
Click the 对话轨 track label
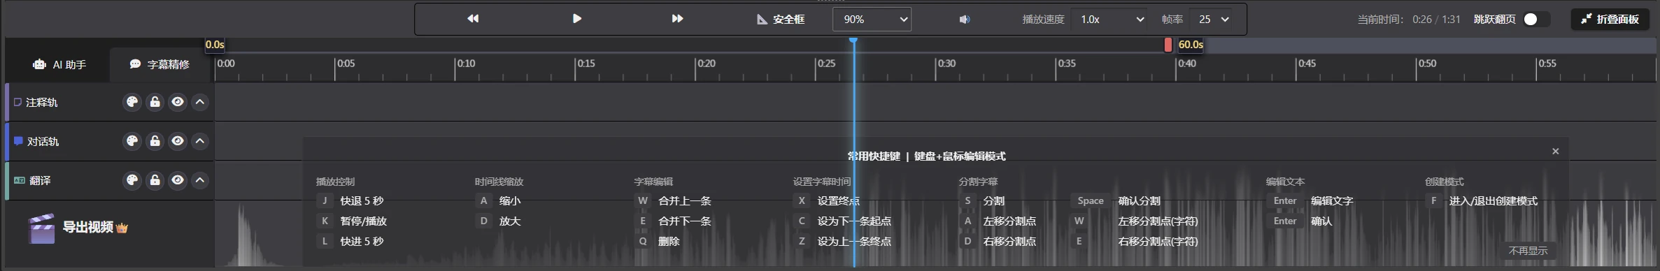(43, 142)
